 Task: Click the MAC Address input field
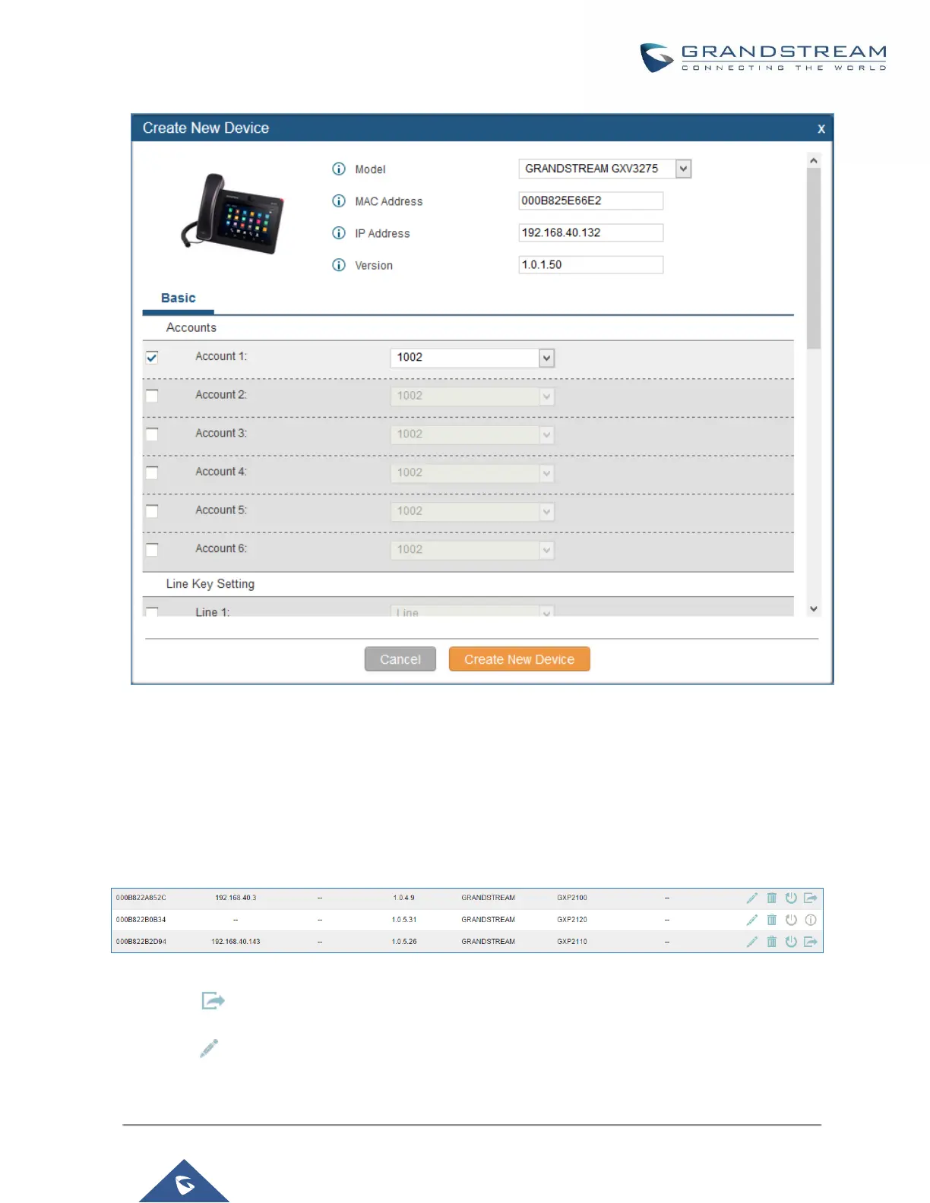[x=591, y=200]
